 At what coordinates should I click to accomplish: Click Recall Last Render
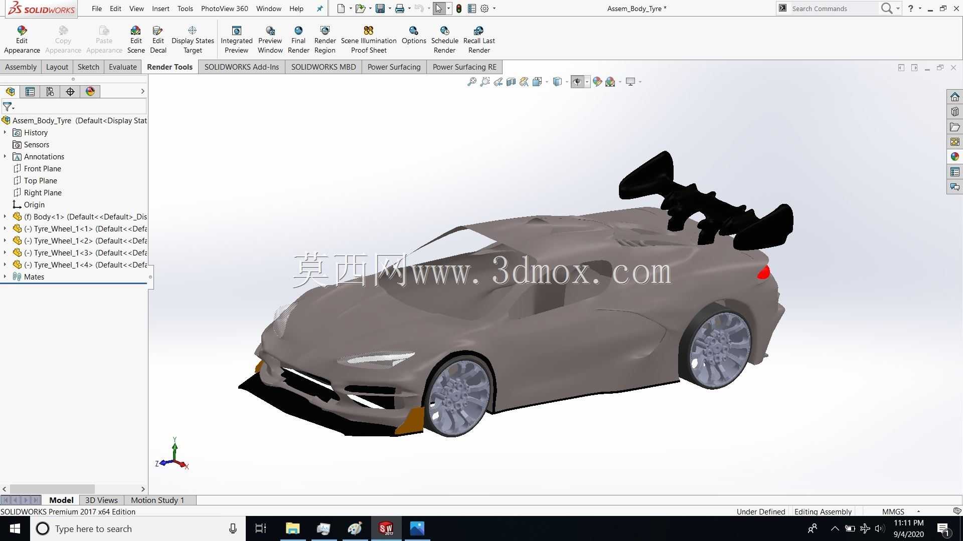479,40
